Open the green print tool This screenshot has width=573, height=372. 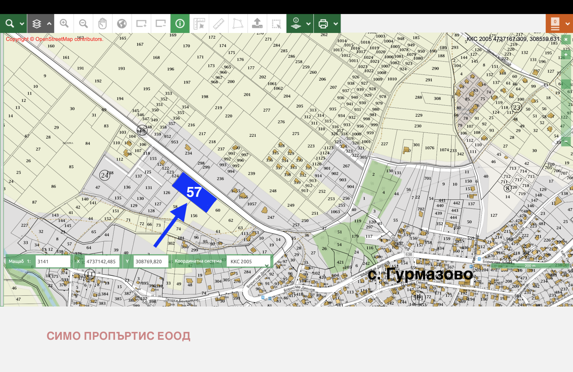click(x=323, y=23)
